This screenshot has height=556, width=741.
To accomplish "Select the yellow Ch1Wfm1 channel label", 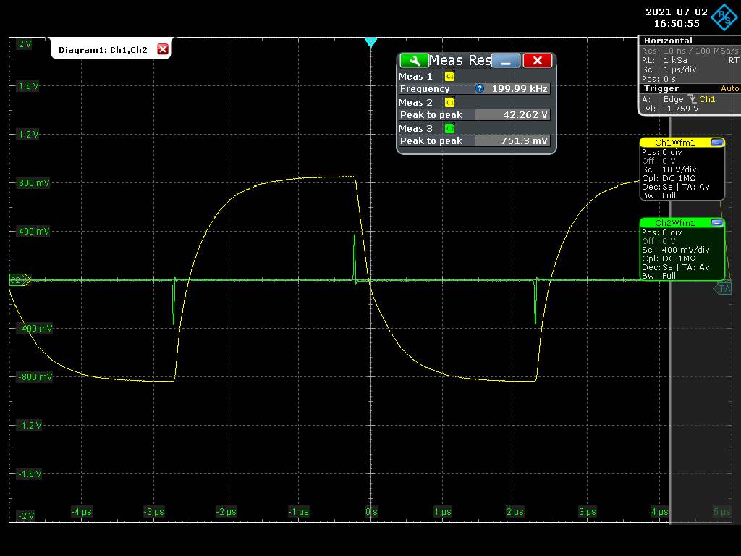I will pos(674,143).
